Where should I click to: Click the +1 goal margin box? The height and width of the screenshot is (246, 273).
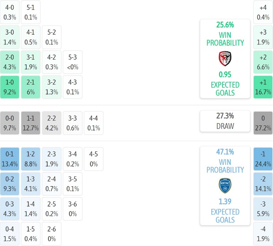[263, 87]
